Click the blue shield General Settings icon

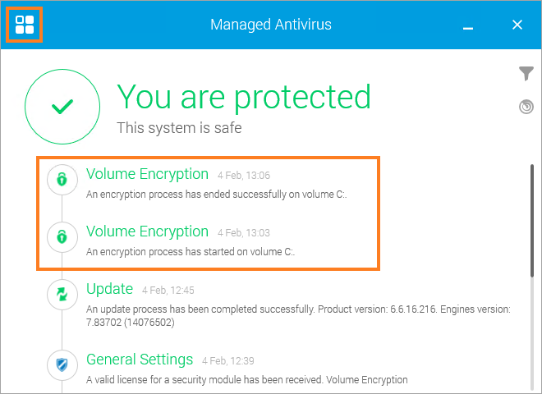pyautogui.click(x=62, y=365)
